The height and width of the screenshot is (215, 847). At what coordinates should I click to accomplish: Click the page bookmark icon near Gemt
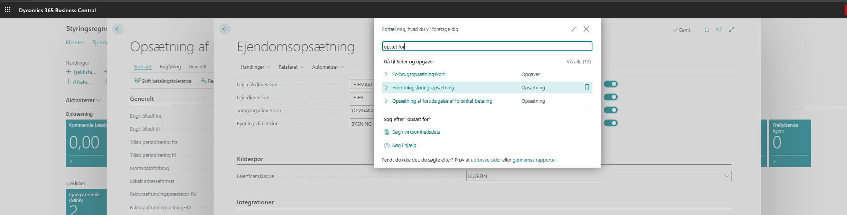706,29
